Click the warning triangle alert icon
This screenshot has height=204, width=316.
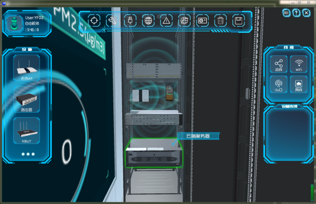coord(166,21)
